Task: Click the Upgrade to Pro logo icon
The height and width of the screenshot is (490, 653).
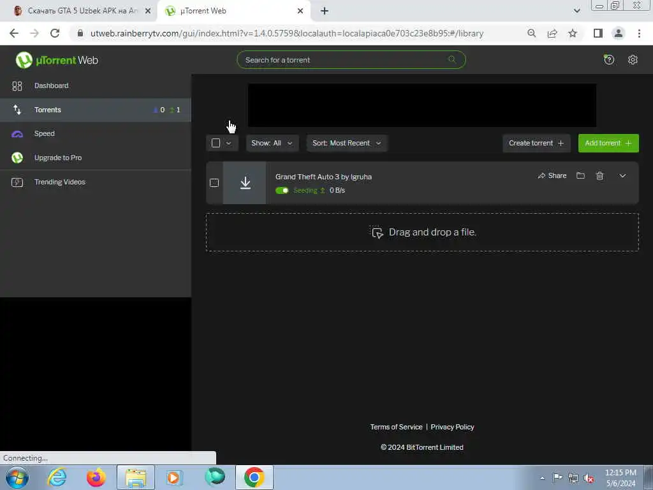Action: tap(17, 158)
